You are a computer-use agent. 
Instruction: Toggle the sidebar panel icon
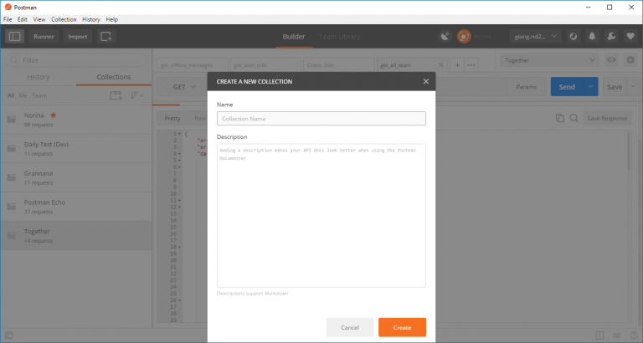(15, 37)
